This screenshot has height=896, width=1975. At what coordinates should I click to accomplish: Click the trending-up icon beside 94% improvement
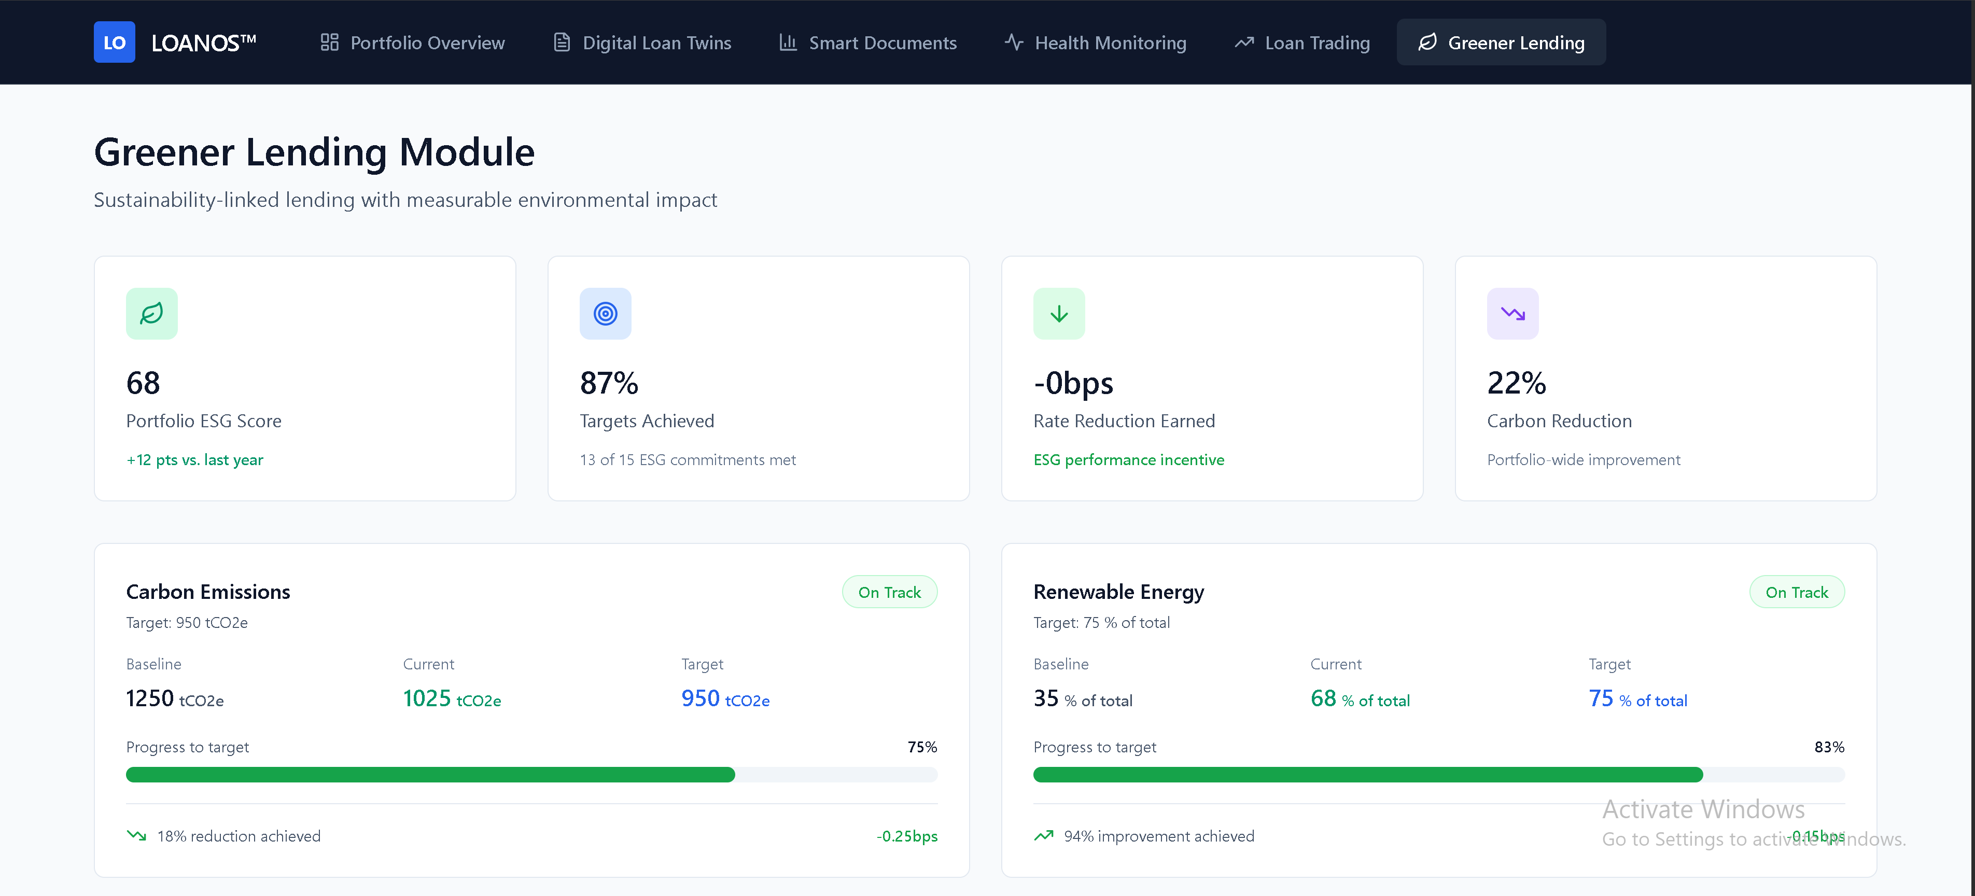point(1043,835)
